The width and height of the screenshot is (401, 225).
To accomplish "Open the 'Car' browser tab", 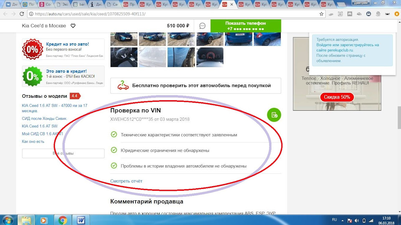I will pyautogui.click(x=112, y=4).
